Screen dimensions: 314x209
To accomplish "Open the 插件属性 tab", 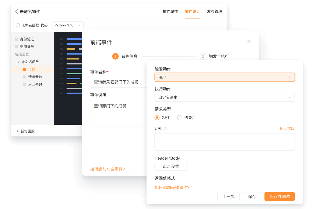I will tap(170, 12).
